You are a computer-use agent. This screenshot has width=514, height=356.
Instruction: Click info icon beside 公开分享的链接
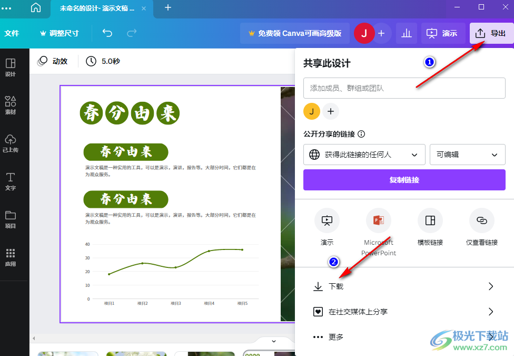click(x=361, y=134)
